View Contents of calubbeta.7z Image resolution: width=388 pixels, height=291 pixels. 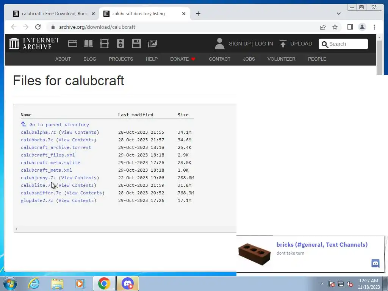coord(76,140)
